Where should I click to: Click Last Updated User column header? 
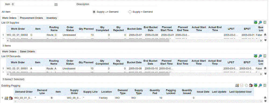click(x=241, y=92)
